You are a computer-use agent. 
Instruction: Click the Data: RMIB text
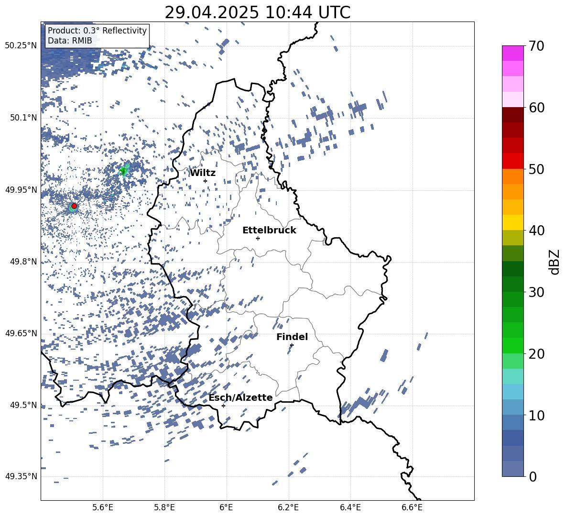click(70, 41)
